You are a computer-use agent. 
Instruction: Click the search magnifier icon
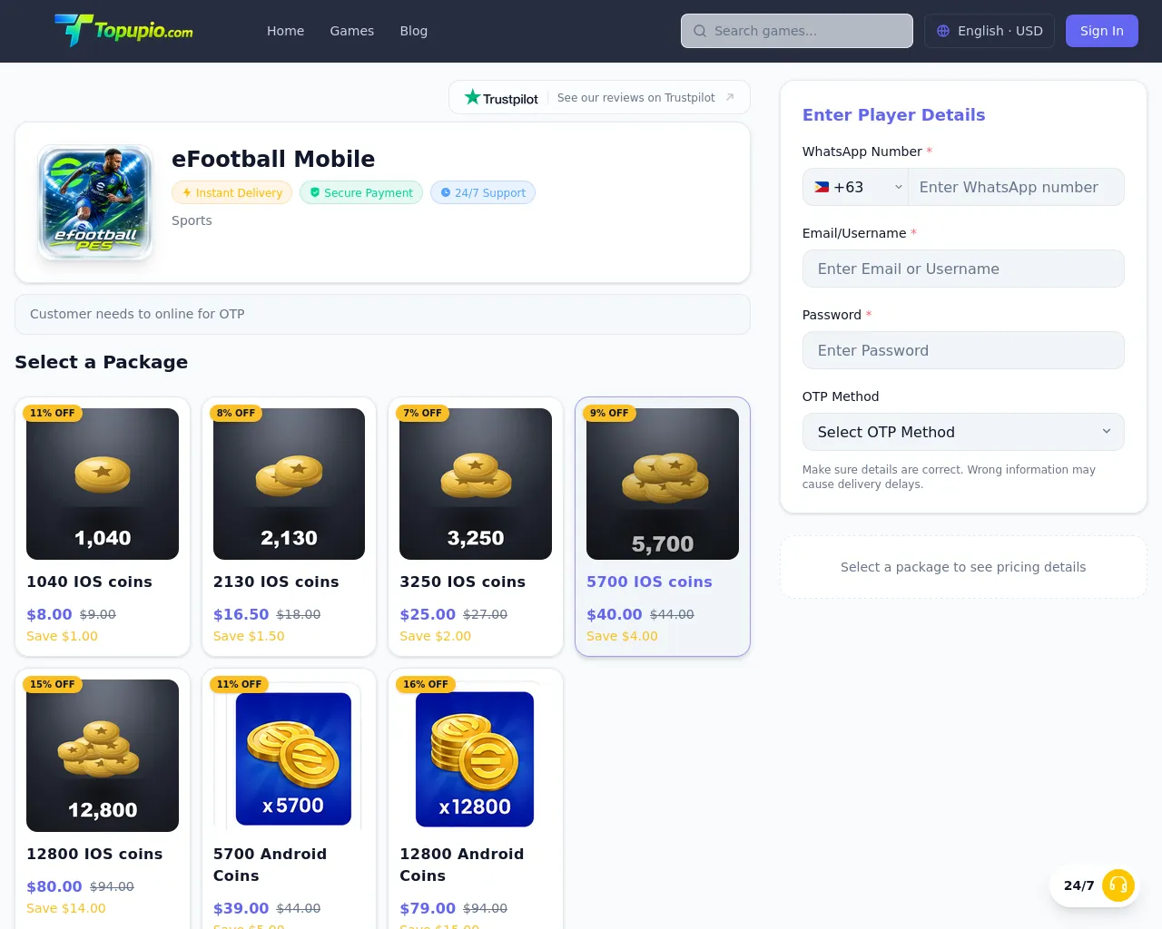pyautogui.click(x=700, y=31)
